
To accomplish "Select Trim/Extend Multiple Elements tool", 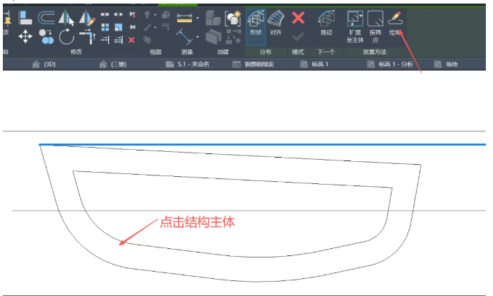I will [x=118, y=40].
